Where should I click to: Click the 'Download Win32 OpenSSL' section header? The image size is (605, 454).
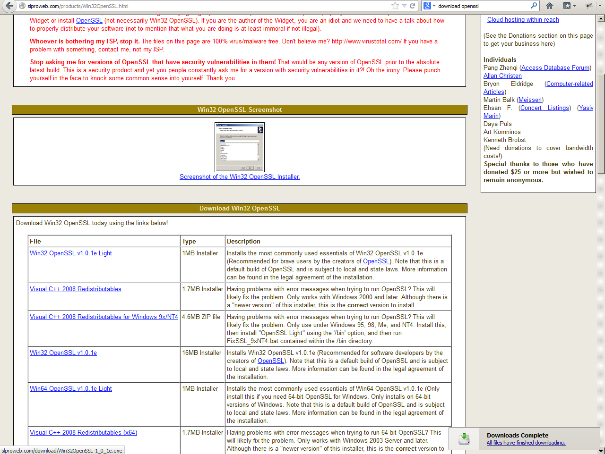[x=240, y=208]
